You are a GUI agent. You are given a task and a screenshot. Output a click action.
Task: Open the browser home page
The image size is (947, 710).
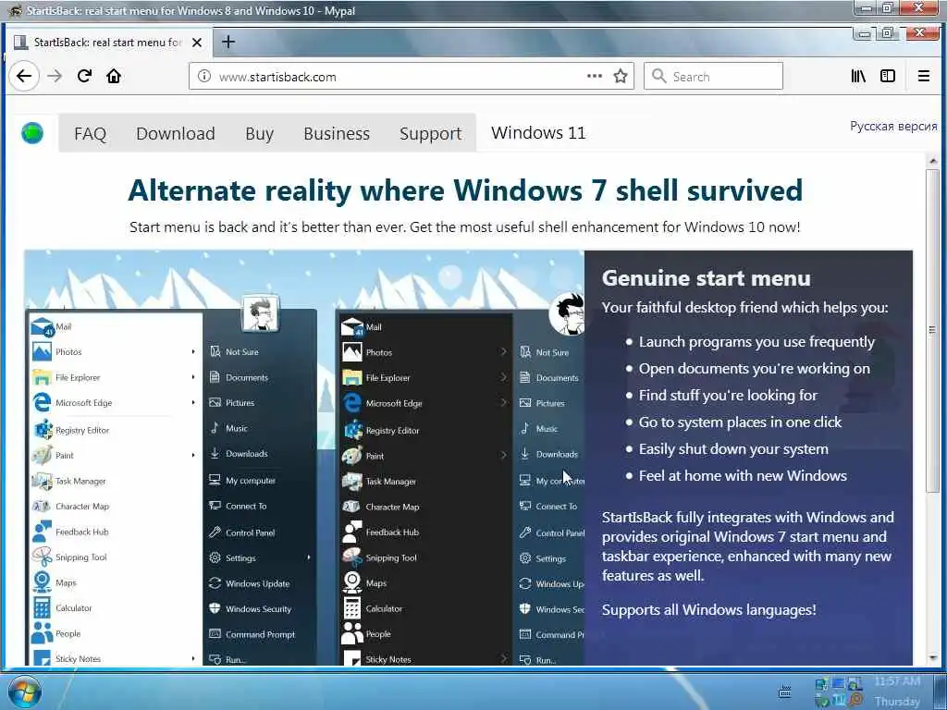114,76
